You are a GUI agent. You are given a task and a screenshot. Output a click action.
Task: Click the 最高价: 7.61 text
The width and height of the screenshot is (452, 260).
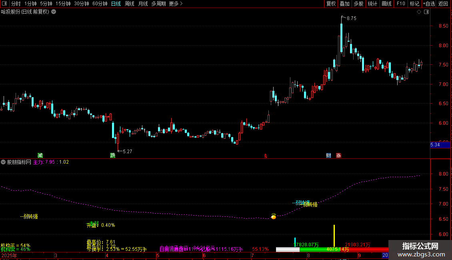click(x=101, y=242)
